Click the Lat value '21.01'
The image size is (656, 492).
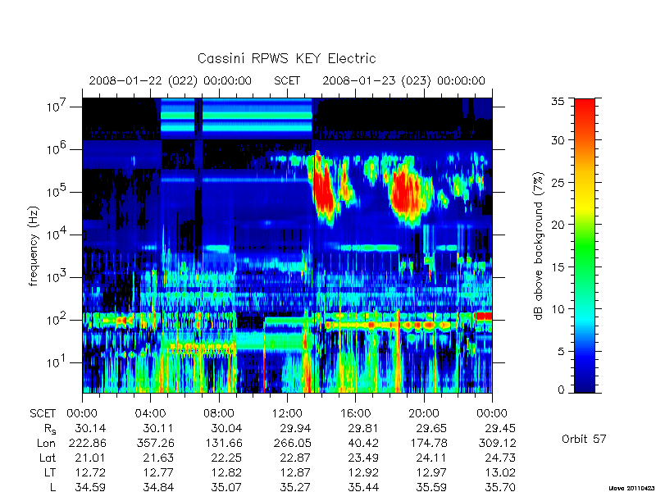90,458
